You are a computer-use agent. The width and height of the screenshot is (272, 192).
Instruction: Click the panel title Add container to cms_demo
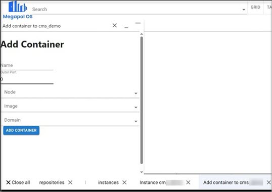31,26
